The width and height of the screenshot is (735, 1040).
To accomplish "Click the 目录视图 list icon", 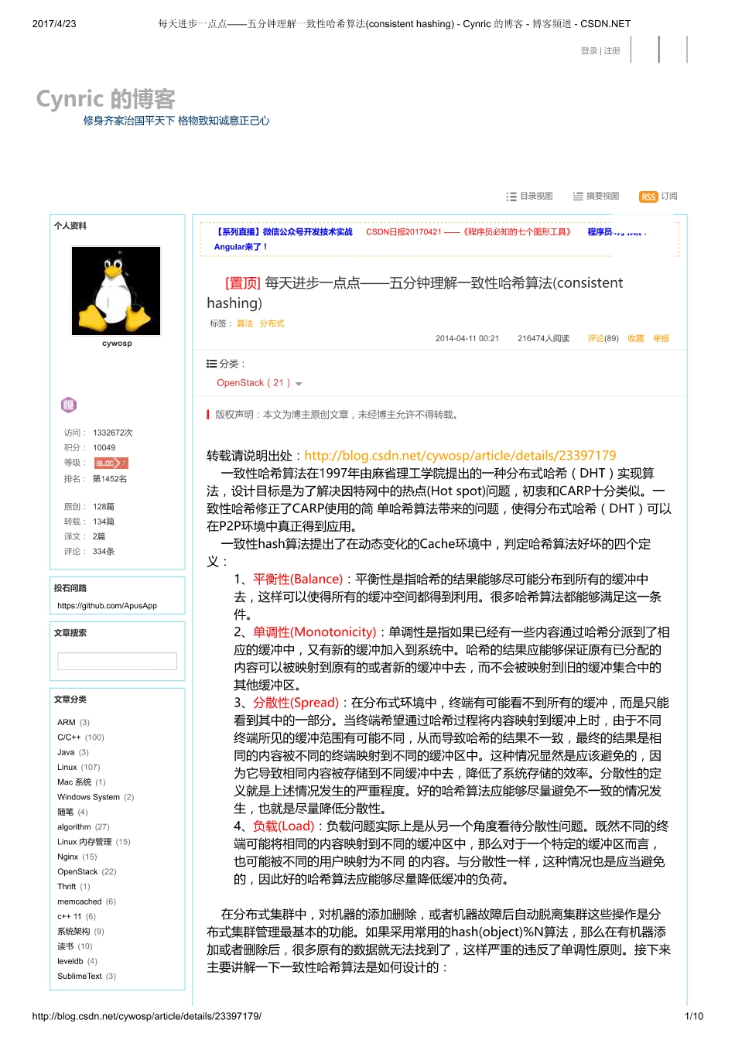I will [511, 196].
